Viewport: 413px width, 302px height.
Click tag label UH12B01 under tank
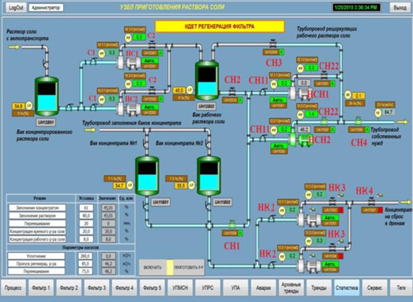(46, 123)
